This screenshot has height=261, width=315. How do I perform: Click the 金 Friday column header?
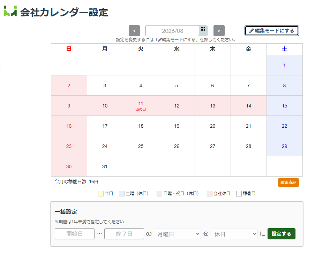coord(249,49)
